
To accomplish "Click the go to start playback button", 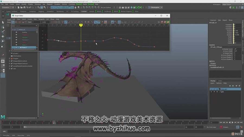I will [221, 123].
